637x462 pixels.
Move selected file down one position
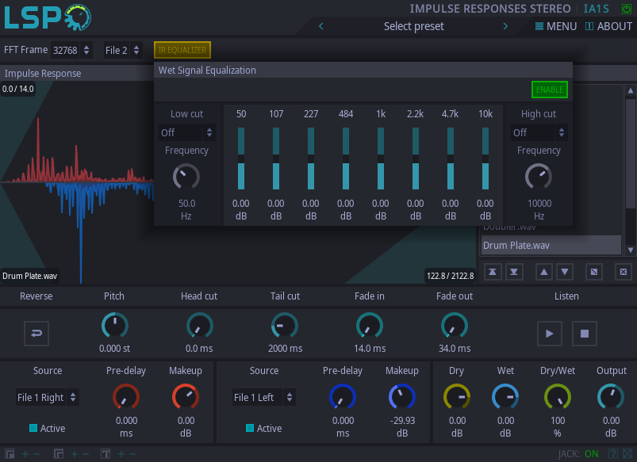tap(565, 272)
